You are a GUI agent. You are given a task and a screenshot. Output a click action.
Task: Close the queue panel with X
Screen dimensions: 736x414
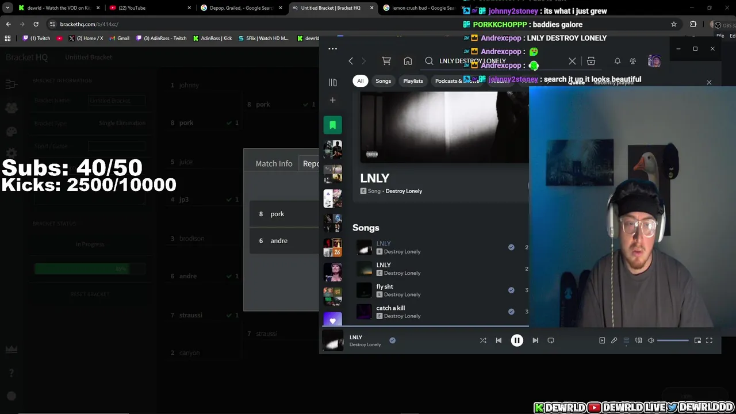709,83
